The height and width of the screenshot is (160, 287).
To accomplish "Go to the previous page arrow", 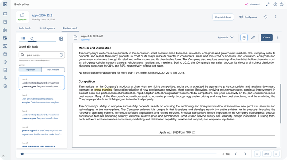I will point(236,154).
